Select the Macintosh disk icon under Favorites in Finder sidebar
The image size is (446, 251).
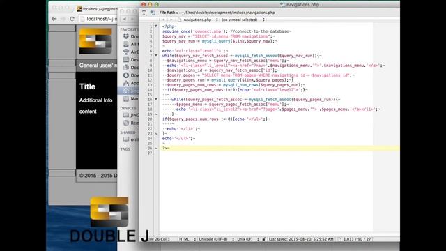(x=126, y=98)
